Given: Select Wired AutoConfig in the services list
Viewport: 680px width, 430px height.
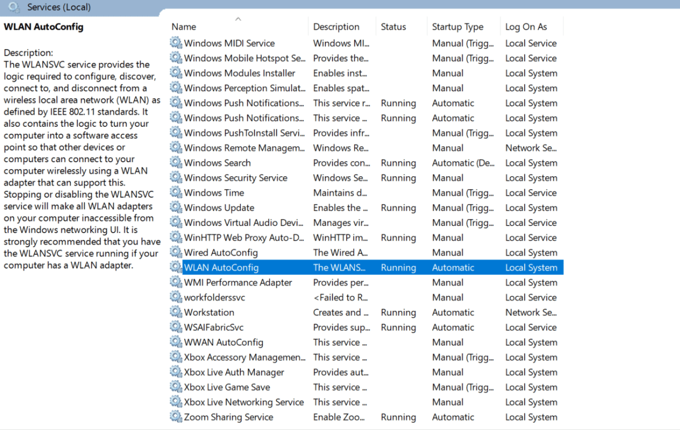Looking at the screenshot, I should pos(220,253).
